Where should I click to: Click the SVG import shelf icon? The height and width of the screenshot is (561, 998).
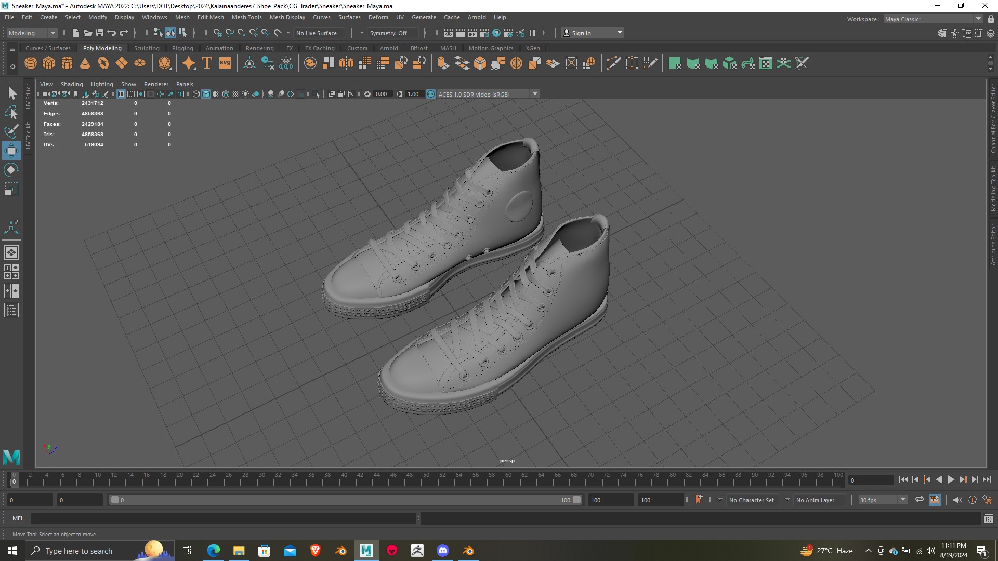[x=225, y=63]
